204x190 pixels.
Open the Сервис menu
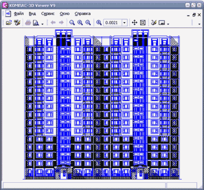(x=48, y=14)
